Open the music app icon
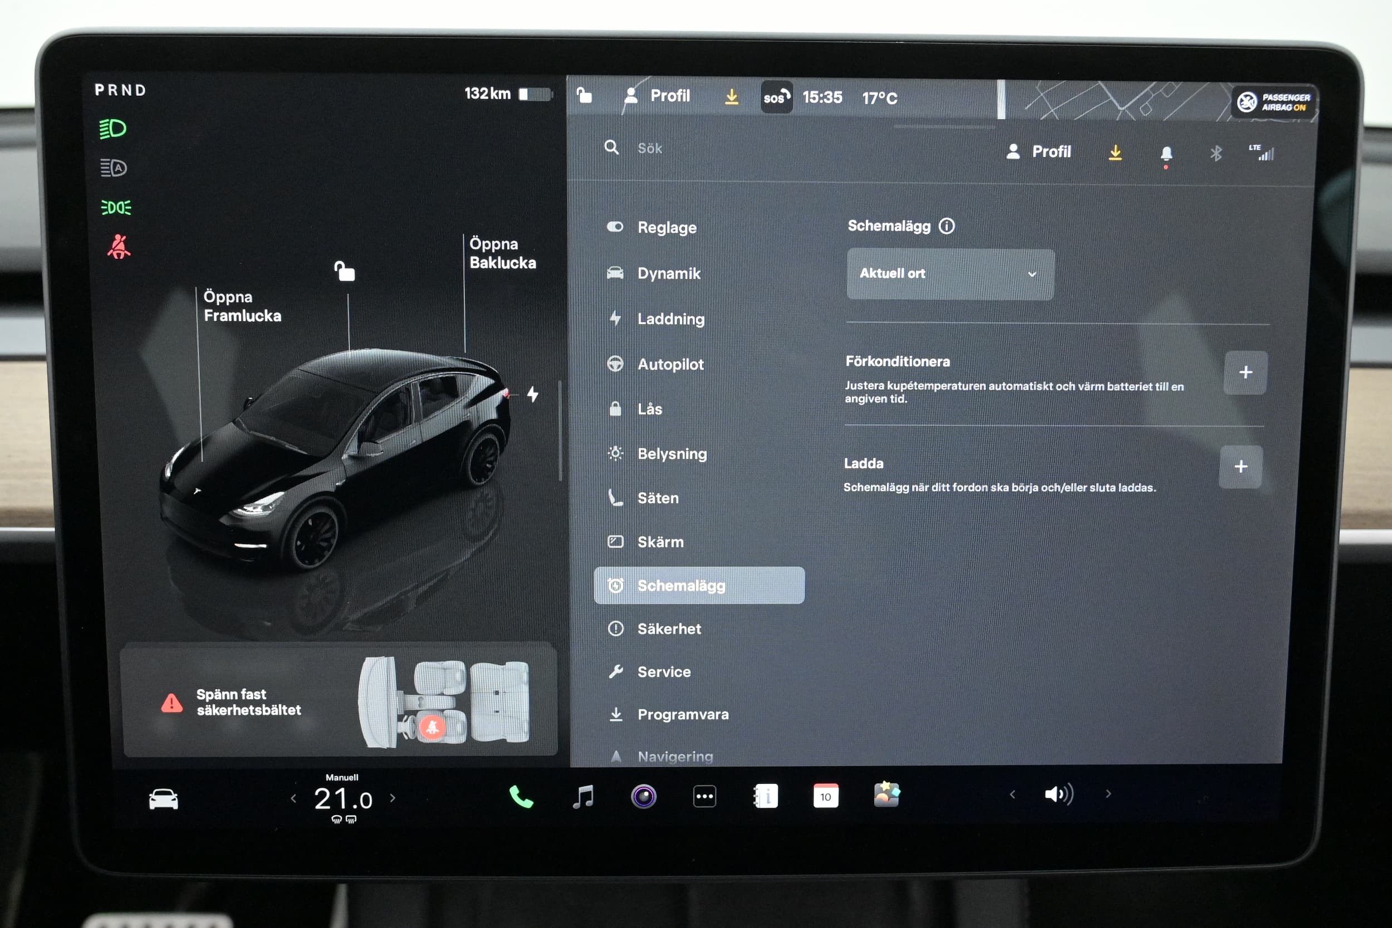Viewport: 1392px width, 928px height. coord(584,797)
